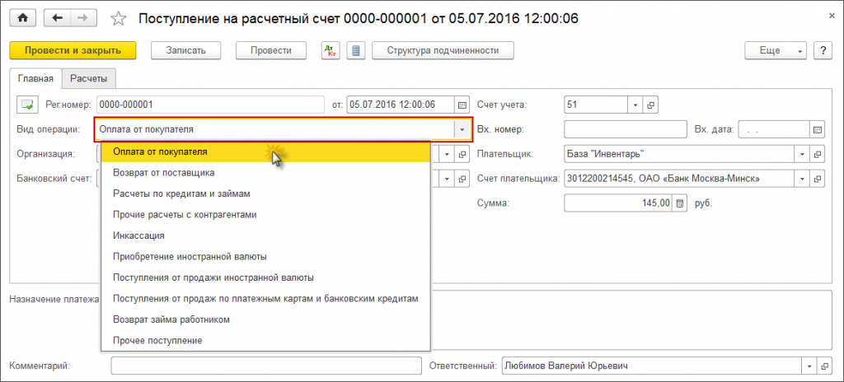Image resolution: width=844 pixels, height=382 pixels.
Task: Click the Вх. дата field
Action: coord(774,129)
